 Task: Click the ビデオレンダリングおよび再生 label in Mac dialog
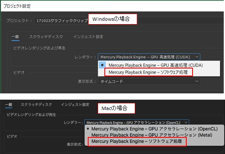pyautogui.click(x=32, y=115)
